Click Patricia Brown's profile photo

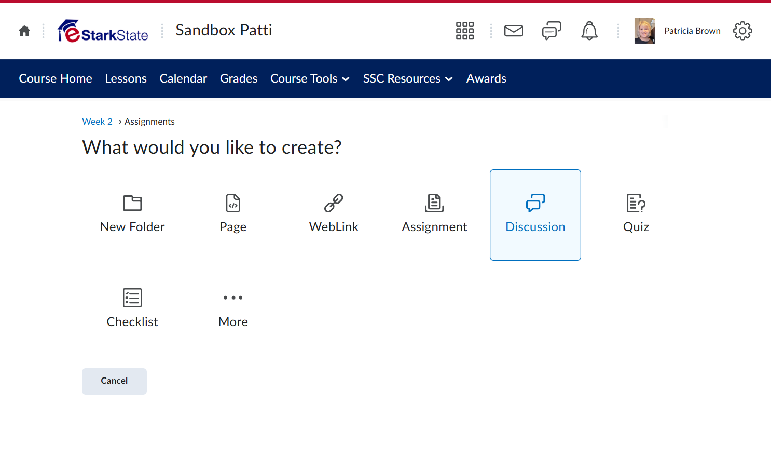pos(644,31)
